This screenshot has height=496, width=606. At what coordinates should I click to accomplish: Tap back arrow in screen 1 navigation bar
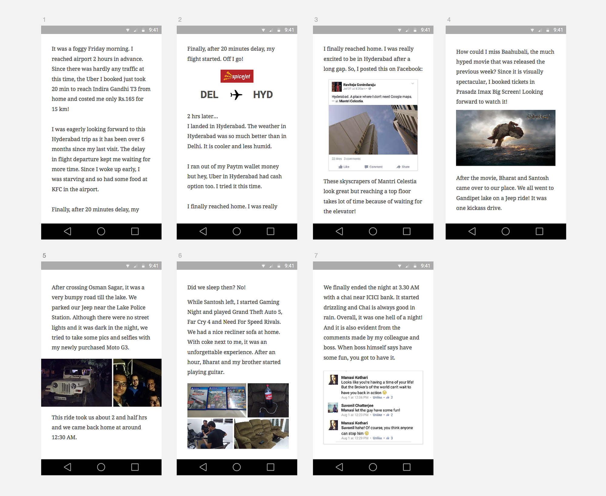point(68,231)
